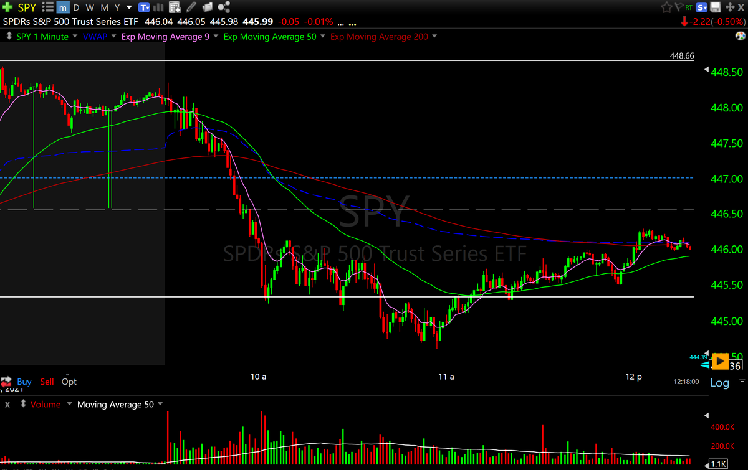The height and width of the screenshot is (470, 748).
Task: Open the notes folder icon
Action: pos(208,7)
